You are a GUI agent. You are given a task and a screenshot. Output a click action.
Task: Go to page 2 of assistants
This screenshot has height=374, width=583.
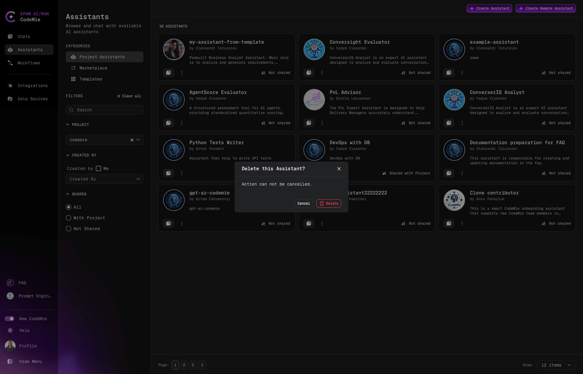[x=184, y=365]
